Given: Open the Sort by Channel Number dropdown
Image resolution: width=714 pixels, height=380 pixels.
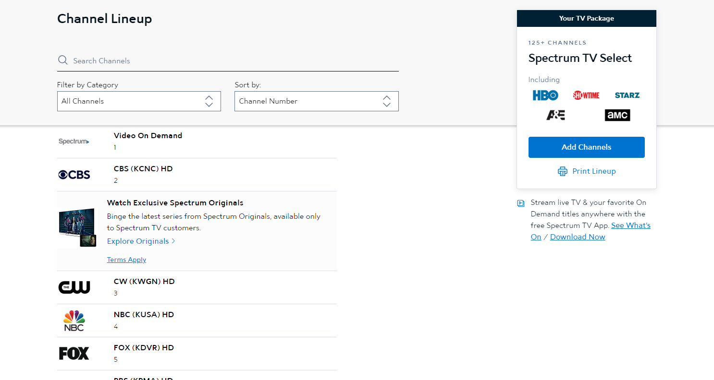Looking at the screenshot, I should [x=316, y=101].
